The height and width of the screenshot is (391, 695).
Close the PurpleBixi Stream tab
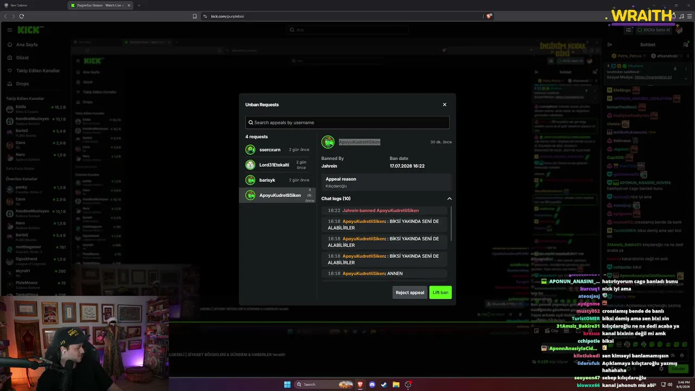[129, 5]
